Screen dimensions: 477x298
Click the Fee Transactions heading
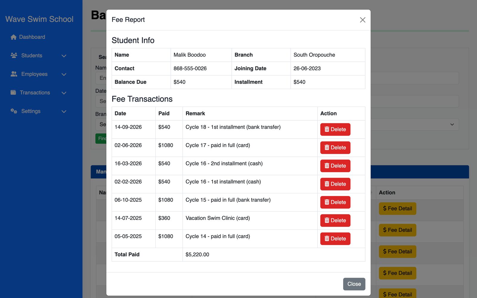click(142, 99)
